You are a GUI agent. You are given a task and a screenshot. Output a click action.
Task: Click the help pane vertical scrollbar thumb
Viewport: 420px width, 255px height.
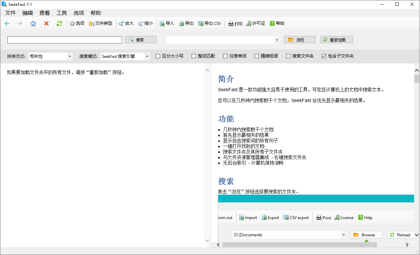point(417,79)
